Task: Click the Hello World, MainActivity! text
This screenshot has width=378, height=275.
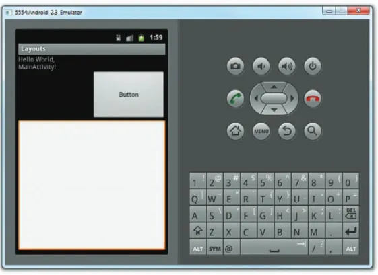Action: coord(37,63)
